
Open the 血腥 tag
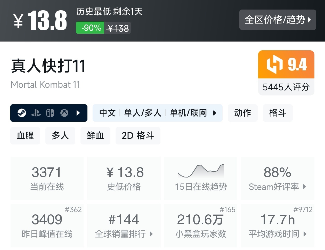click(x=25, y=135)
